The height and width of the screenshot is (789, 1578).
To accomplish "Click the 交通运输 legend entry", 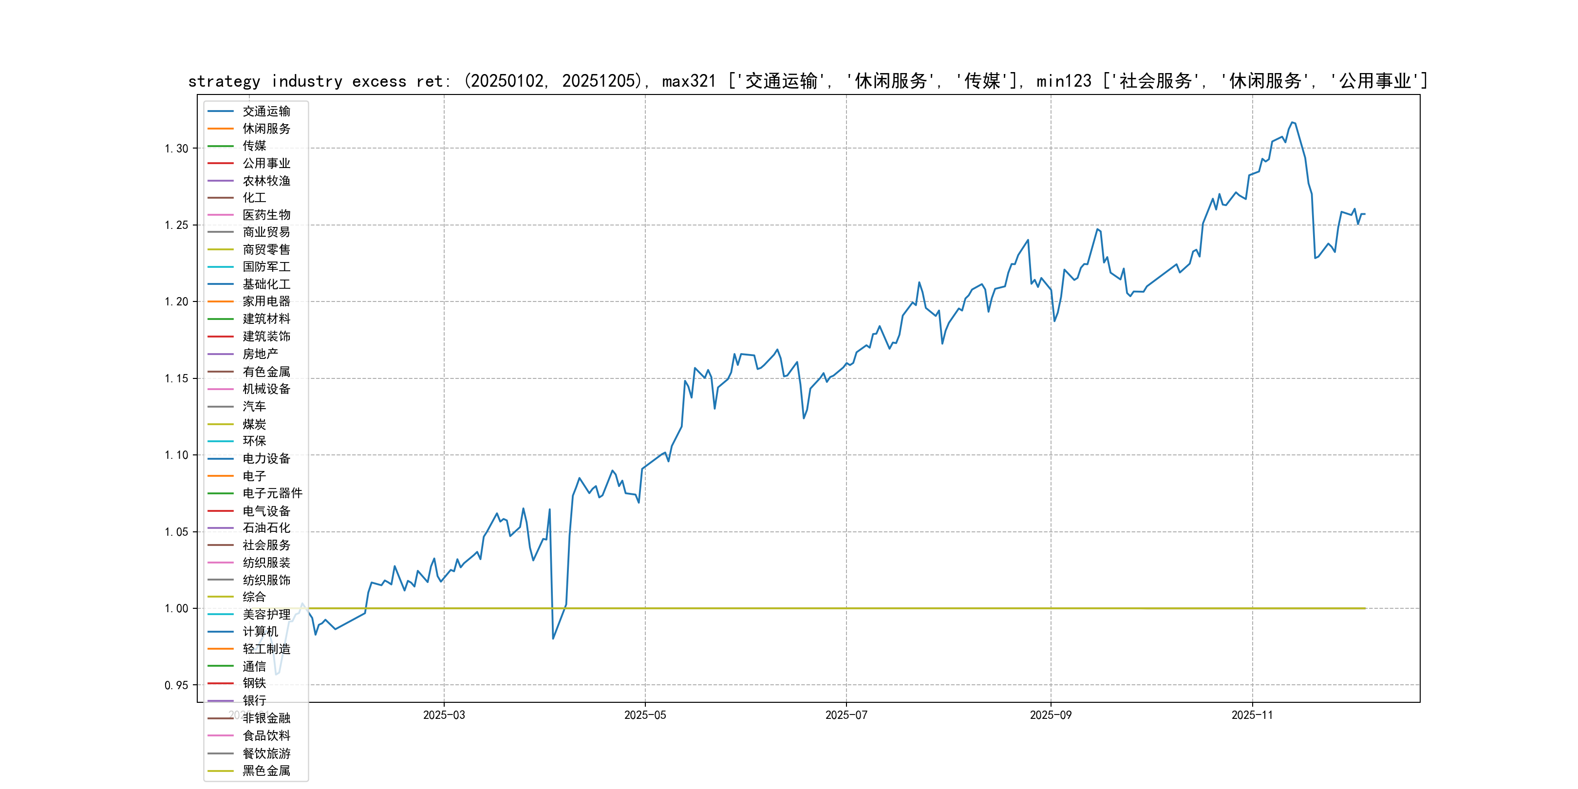I will click(x=266, y=112).
